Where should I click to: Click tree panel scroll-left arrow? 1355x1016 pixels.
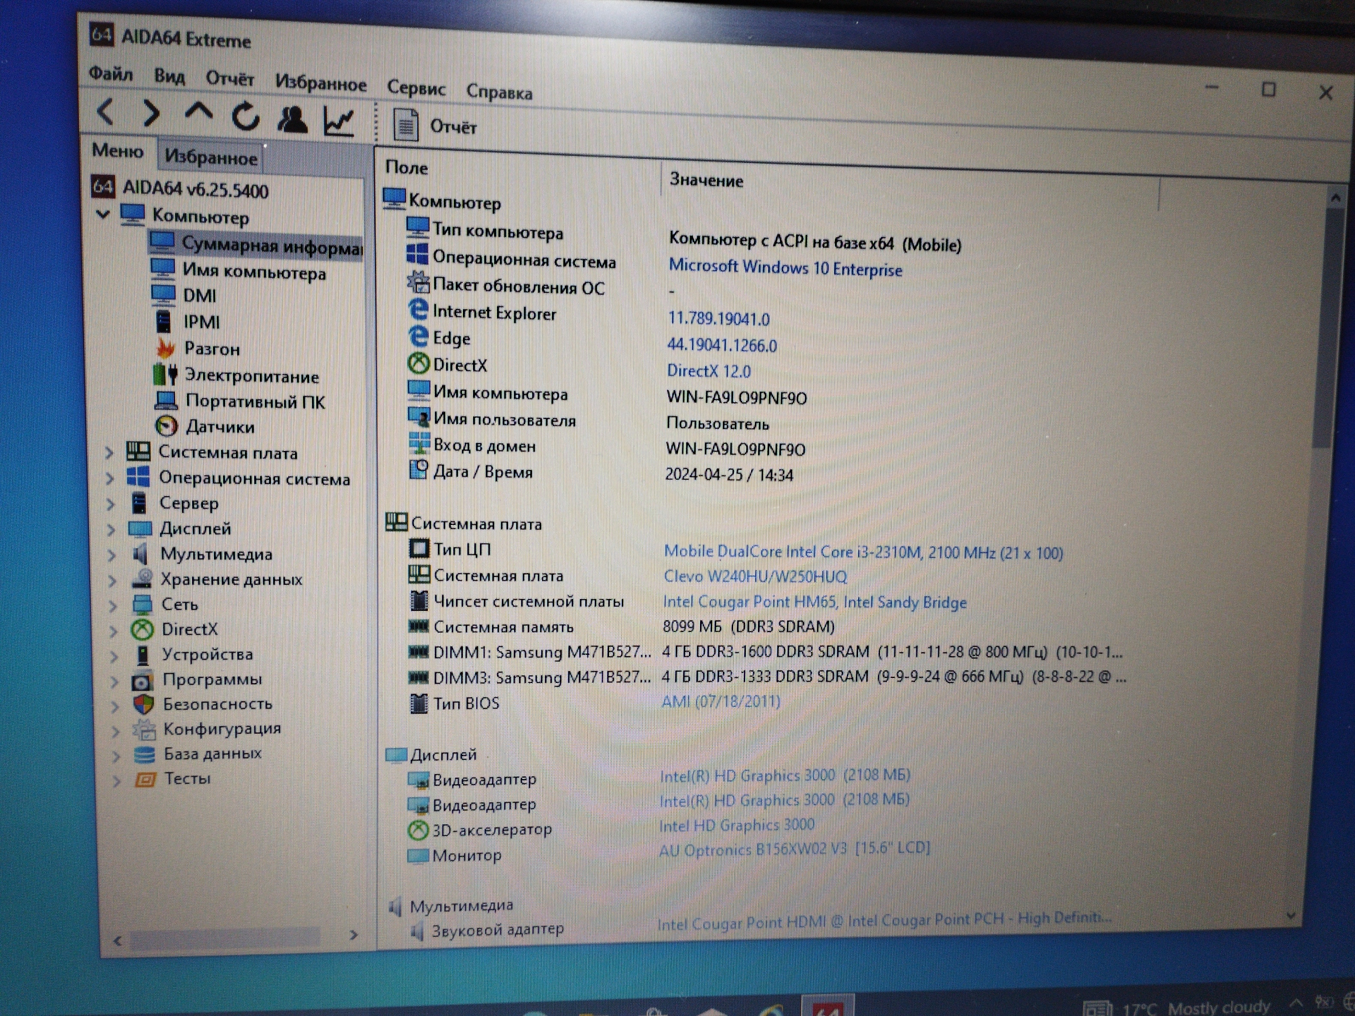pyautogui.click(x=118, y=941)
